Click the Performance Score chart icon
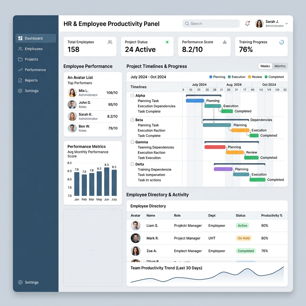Image resolution: width=306 pixels, height=306 pixels. (x=224, y=42)
